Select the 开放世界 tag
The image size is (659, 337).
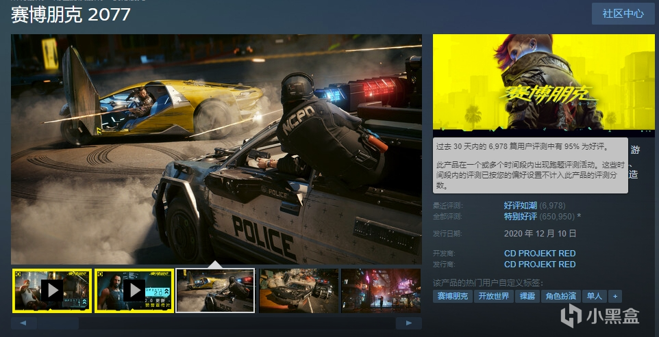click(494, 296)
